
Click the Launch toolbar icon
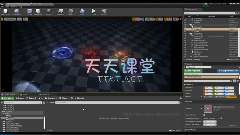pos(104,12)
